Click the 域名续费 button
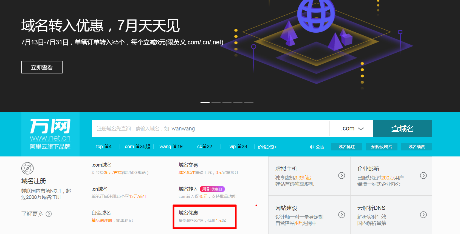Viewport: 460px width, 234px height. (416, 147)
